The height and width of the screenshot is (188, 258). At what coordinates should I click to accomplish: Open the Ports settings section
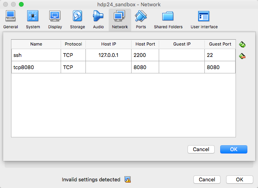tap(141, 19)
